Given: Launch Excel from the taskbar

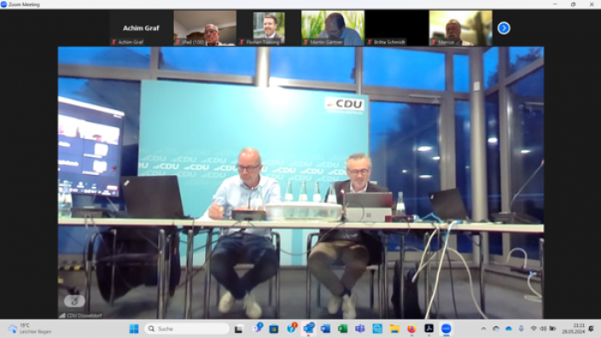Looking at the screenshot, I should (x=342, y=329).
